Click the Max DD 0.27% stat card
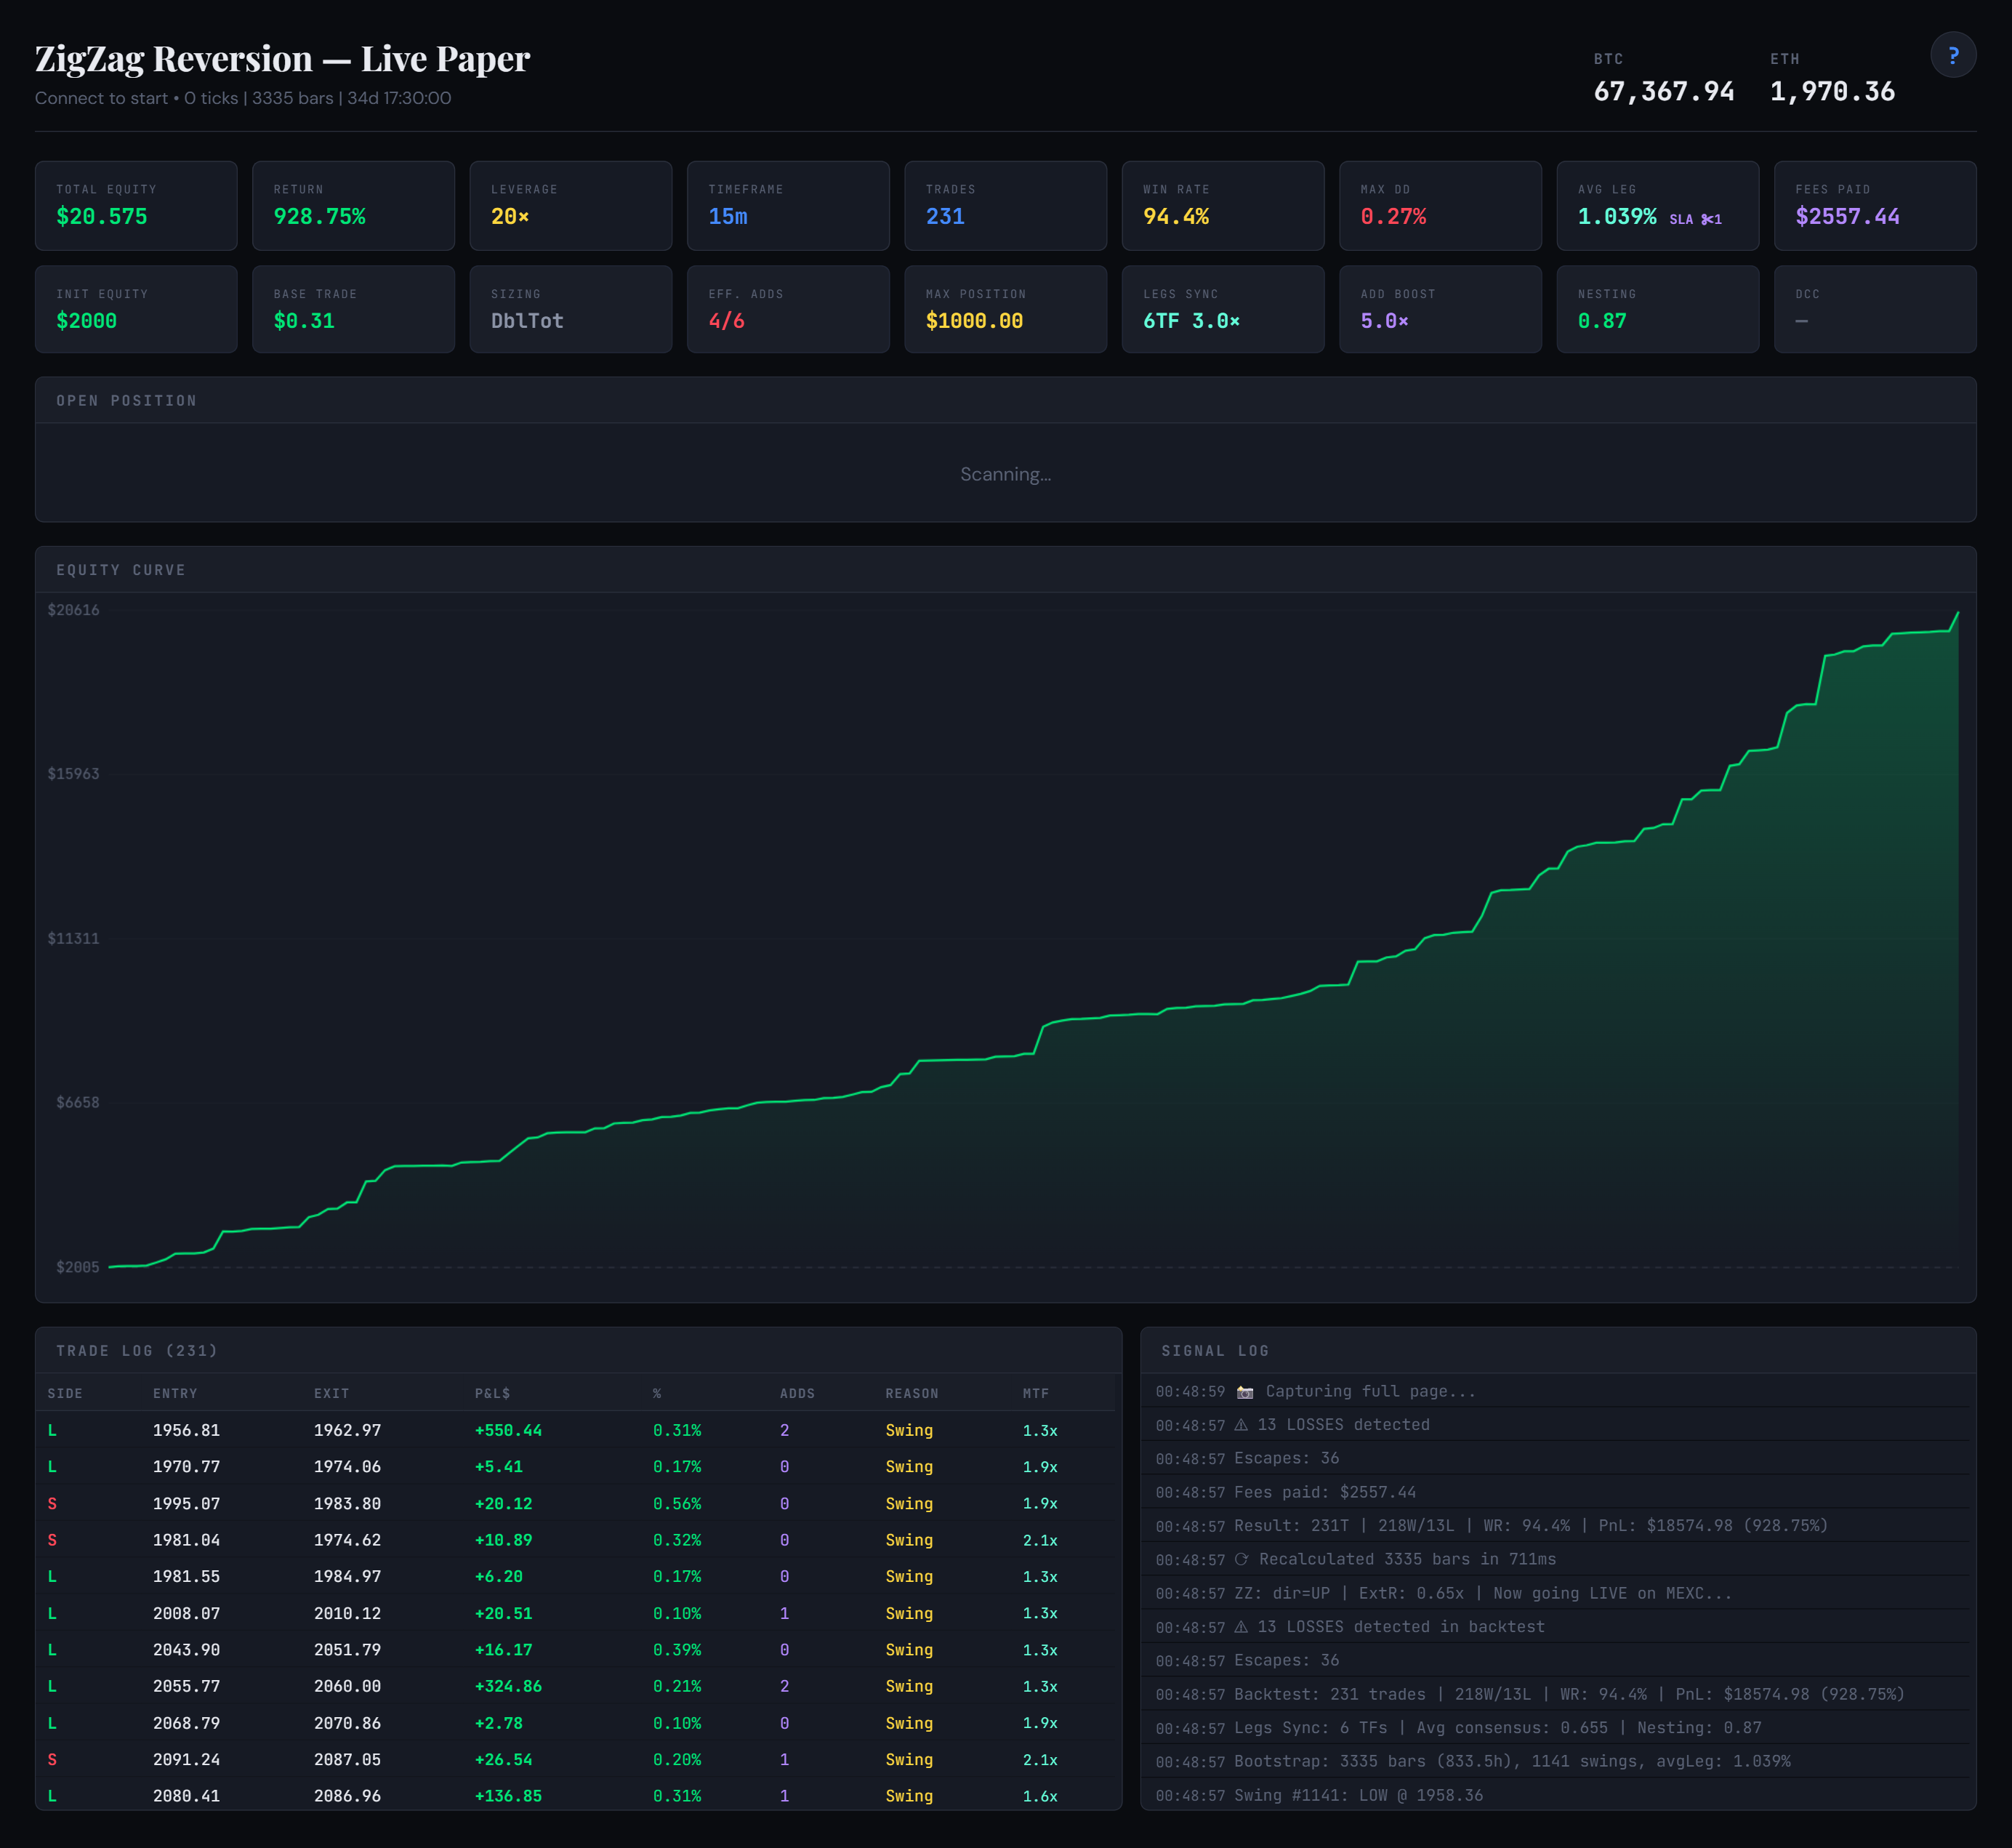2012x1848 pixels. pos(1440,206)
